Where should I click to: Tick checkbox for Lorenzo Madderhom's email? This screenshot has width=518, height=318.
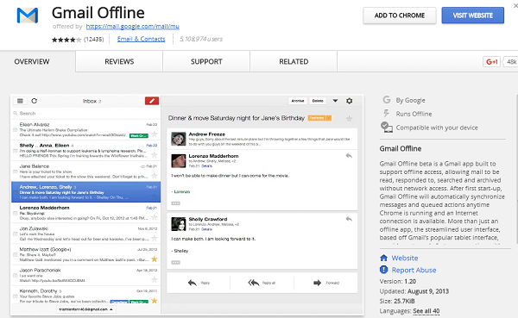pos(16,213)
